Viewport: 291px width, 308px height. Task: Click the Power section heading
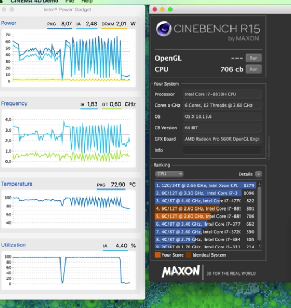(9, 23)
